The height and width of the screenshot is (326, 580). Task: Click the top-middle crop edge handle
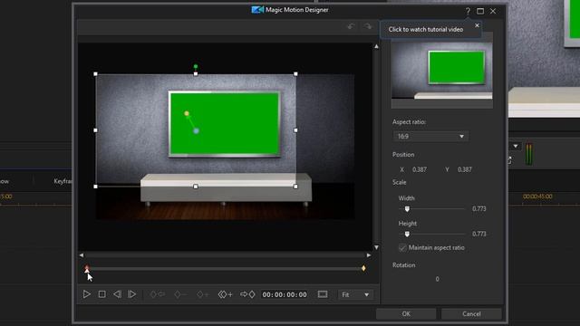click(x=196, y=74)
